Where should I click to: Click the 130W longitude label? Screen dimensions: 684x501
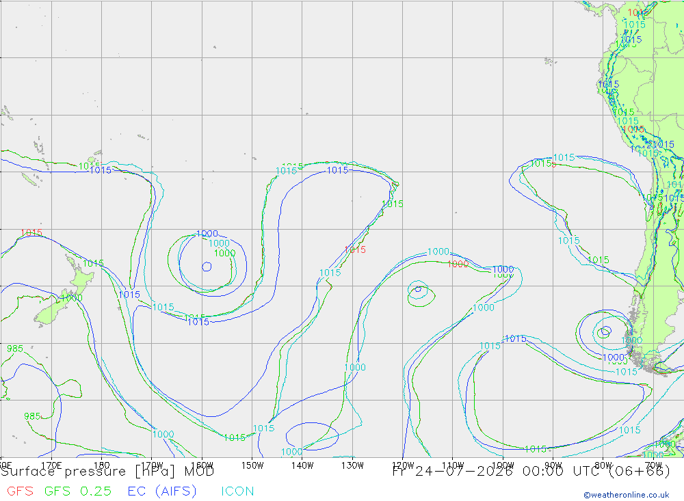pos(352,465)
